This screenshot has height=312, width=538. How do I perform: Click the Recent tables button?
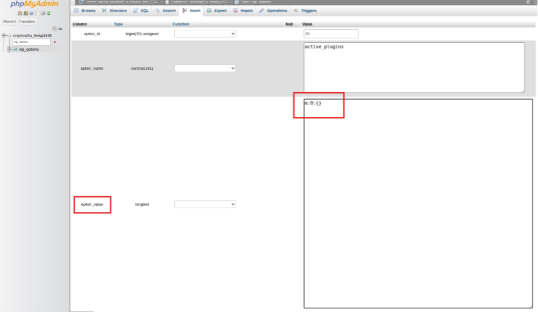point(10,21)
